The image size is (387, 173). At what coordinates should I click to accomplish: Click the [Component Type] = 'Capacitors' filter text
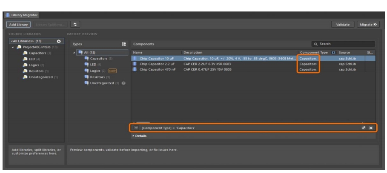click(x=168, y=128)
